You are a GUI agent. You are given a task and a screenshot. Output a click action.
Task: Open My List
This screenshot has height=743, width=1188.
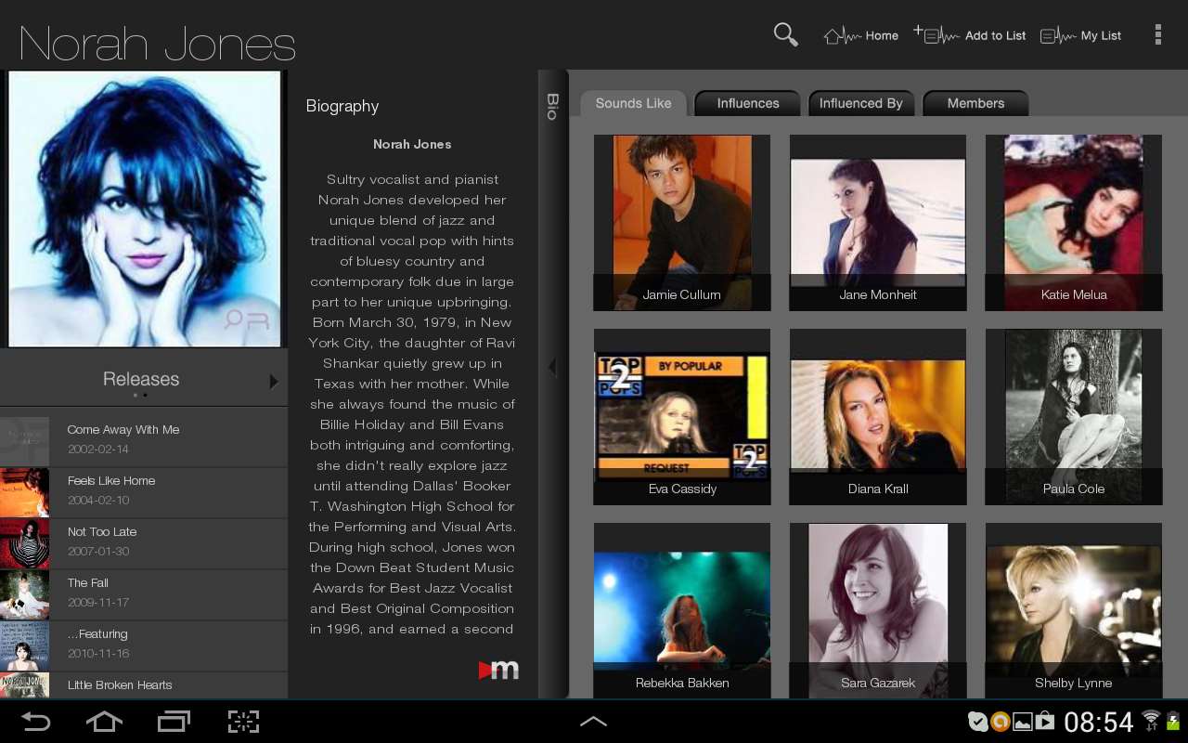pos(1080,34)
